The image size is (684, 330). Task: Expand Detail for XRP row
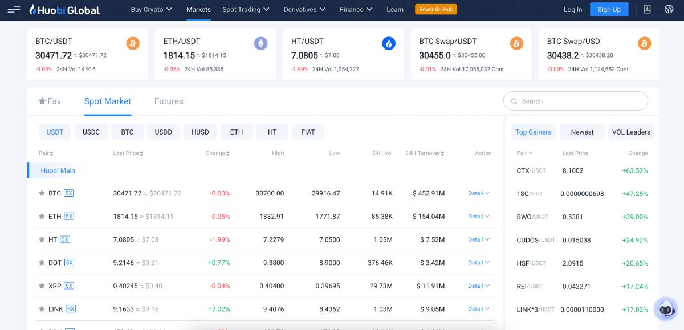(x=479, y=286)
